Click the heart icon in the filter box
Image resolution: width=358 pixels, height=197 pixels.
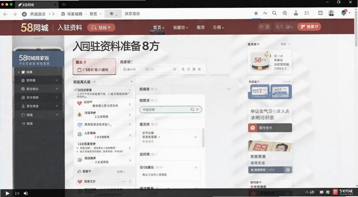click(175, 69)
